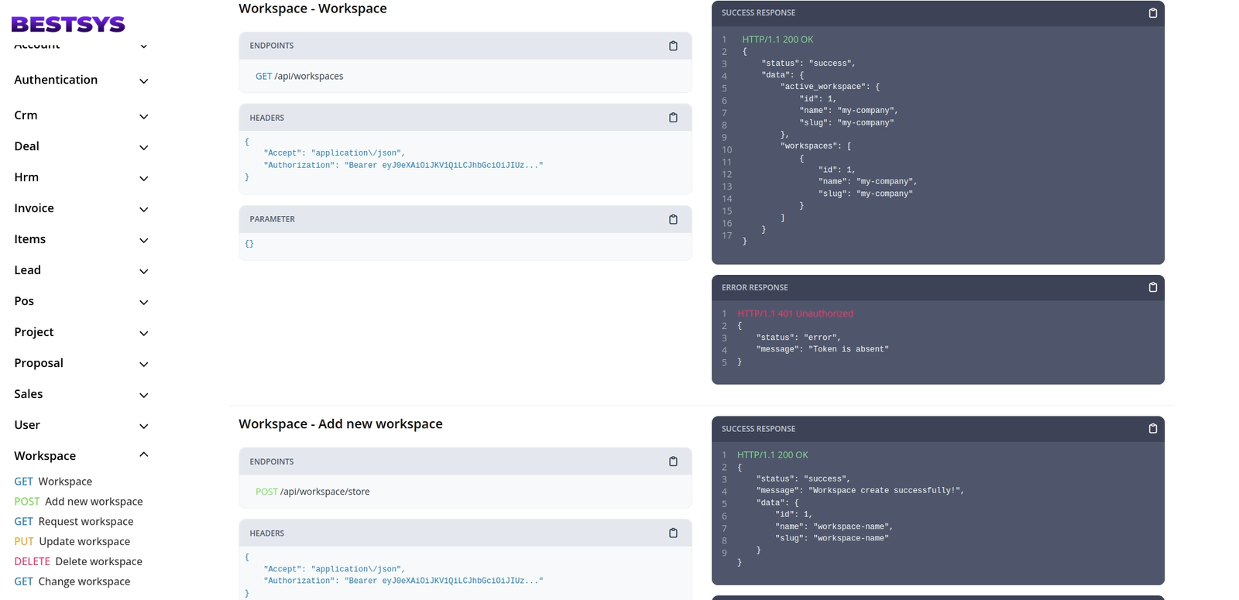Copy Add new workspace success response
Screen dimensions: 1239x600
tap(1152, 429)
